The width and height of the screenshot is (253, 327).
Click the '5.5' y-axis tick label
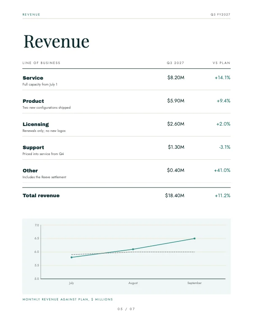coord(37,265)
